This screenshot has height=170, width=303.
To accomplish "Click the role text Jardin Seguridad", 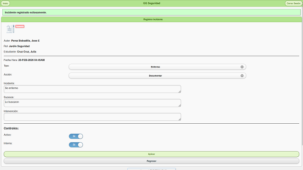I will pos(19,46).
